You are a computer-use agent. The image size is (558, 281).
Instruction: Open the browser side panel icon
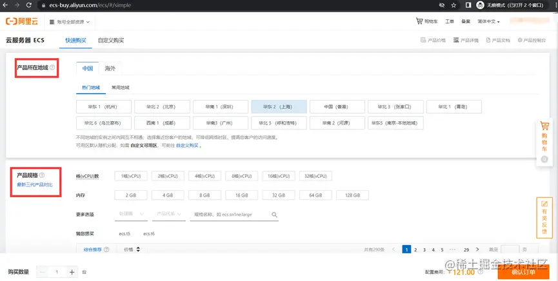tap(469, 5)
